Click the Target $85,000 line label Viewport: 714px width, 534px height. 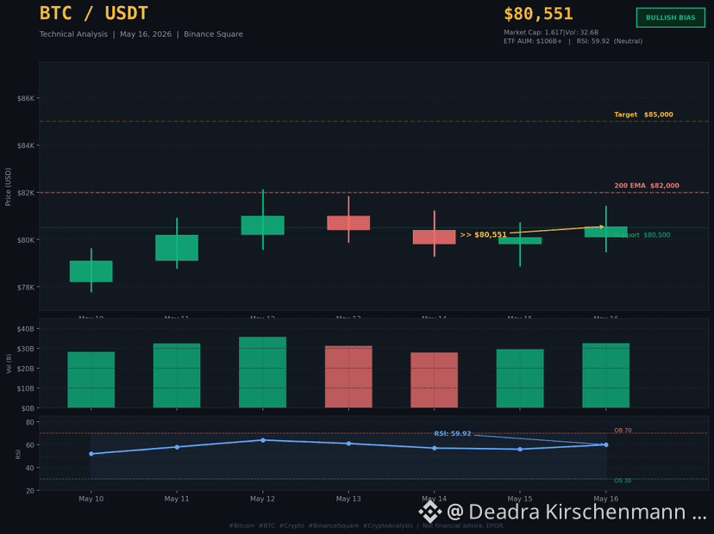click(643, 115)
